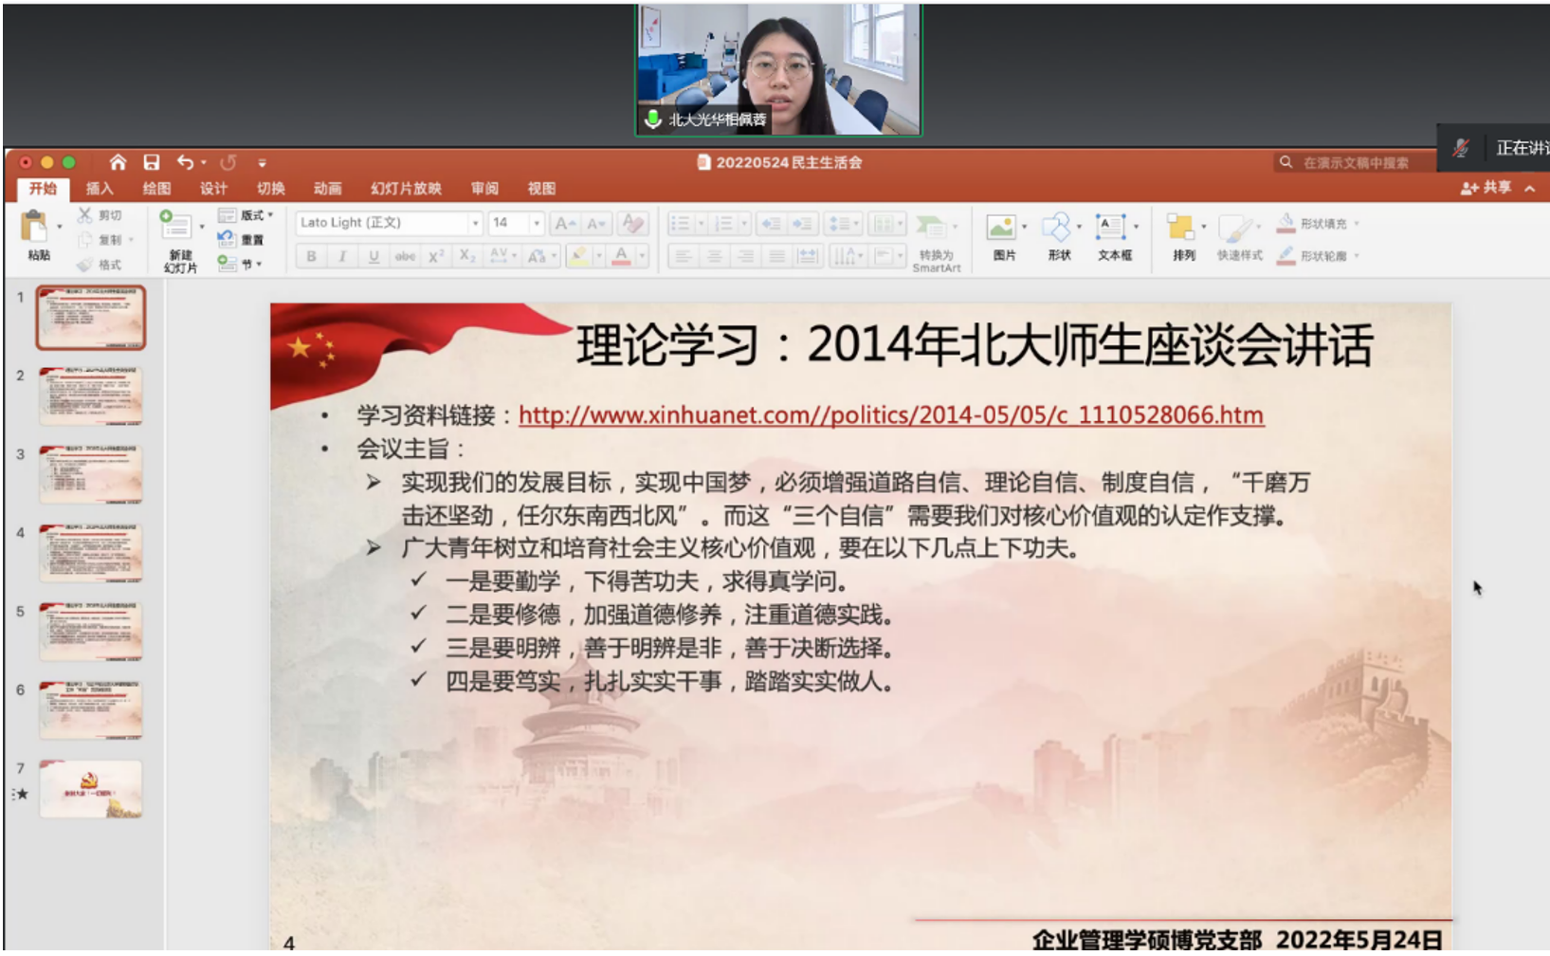This screenshot has width=1550, height=956.
Task: Open the font size dropdown
Action: click(x=536, y=223)
